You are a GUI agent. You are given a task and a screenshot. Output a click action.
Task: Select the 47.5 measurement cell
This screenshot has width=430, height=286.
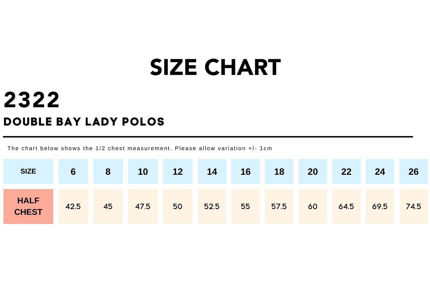tap(143, 206)
